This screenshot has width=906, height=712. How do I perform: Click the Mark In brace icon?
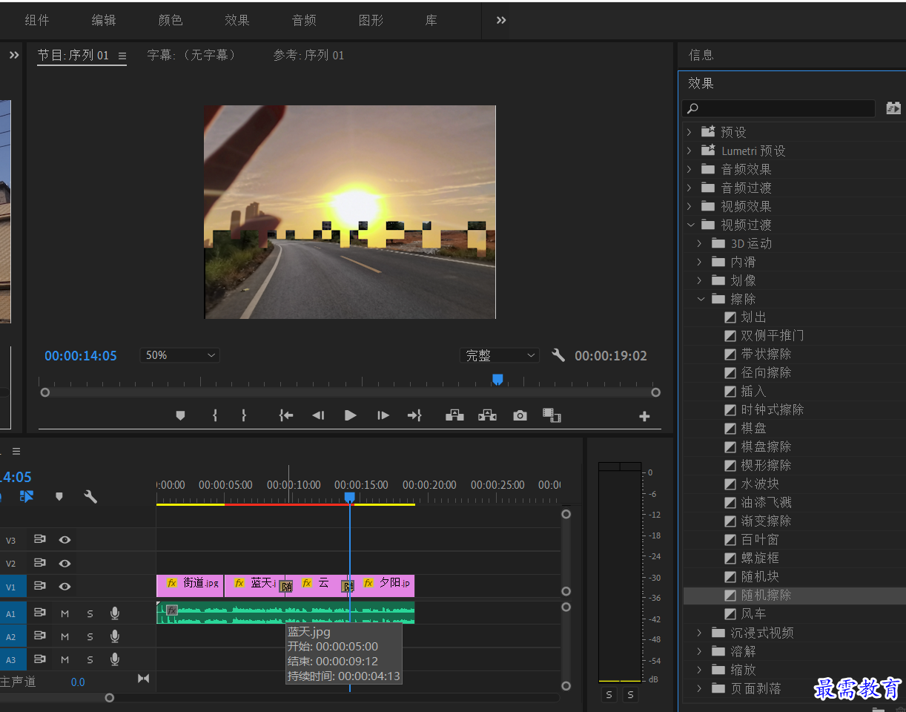215,415
